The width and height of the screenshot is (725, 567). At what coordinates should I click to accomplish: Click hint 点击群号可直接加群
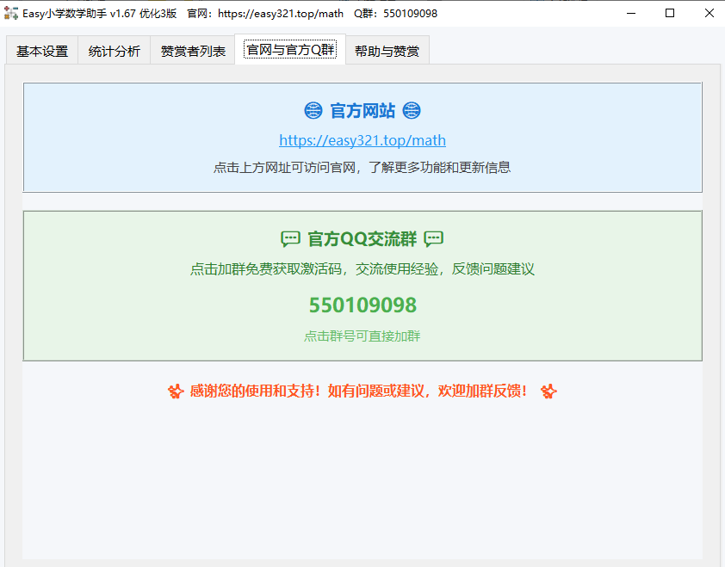click(x=362, y=336)
